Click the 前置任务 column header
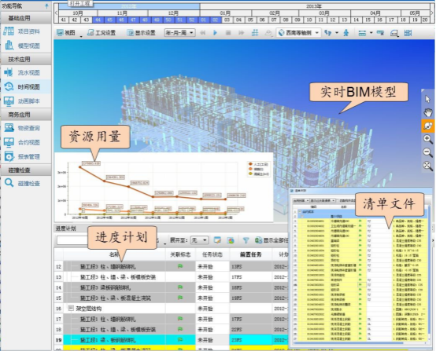This screenshot has height=351, width=436. [250, 254]
